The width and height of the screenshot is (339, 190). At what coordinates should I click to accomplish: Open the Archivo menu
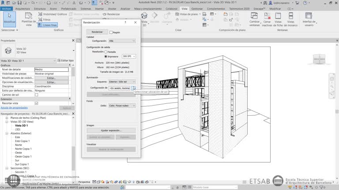[x=7, y=9]
